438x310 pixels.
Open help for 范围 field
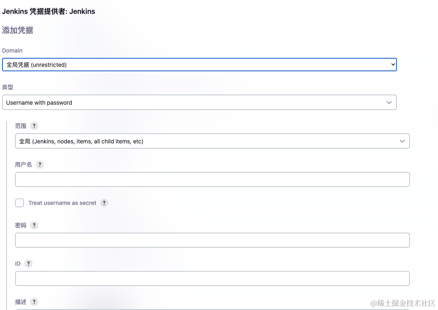(34, 126)
